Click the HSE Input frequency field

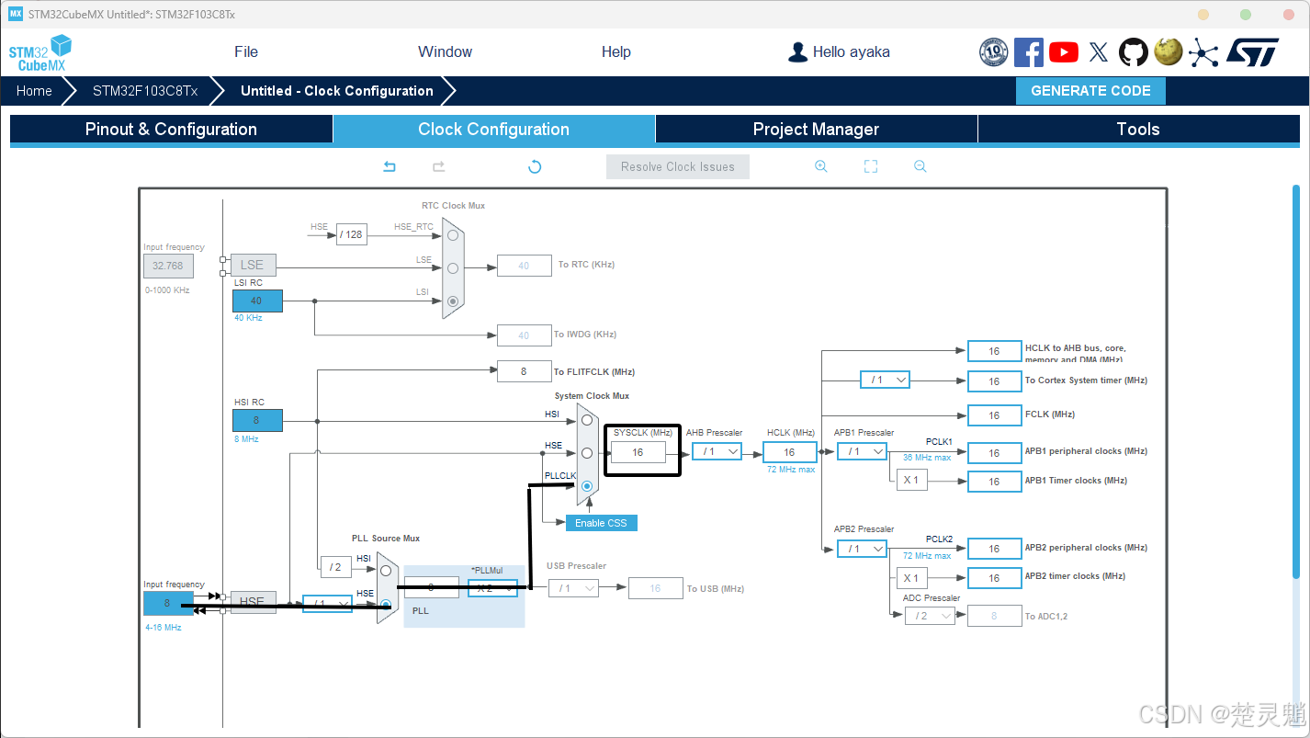point(168,603)
